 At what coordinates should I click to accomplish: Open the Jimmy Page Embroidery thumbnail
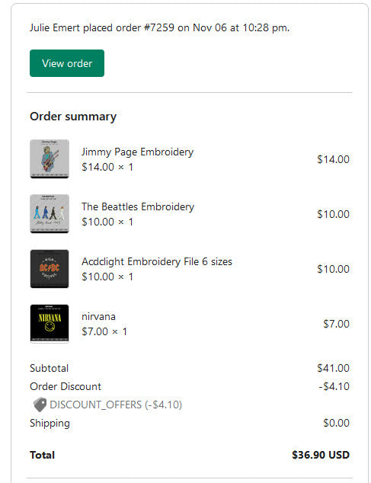coord(50,159)
